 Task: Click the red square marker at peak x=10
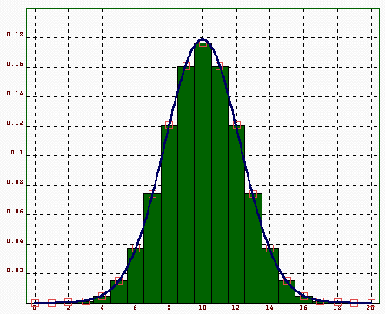coord(202,43)
